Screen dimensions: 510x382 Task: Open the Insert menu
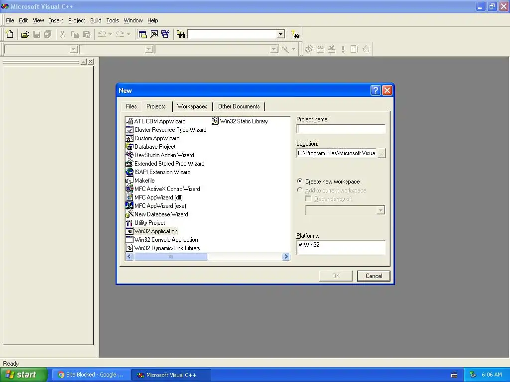click(x=56, y=20)
